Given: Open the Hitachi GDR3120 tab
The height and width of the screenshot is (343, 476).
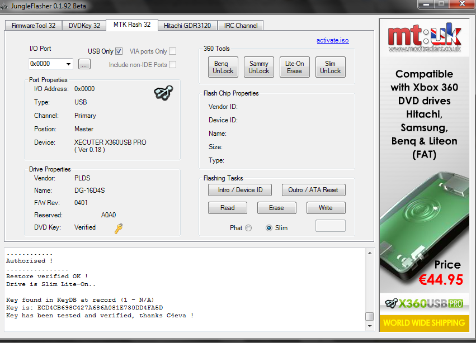Looking at the screenshot, I should 187,26.
